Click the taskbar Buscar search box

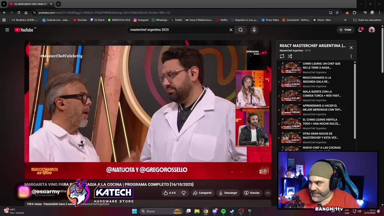coord(161,211)
